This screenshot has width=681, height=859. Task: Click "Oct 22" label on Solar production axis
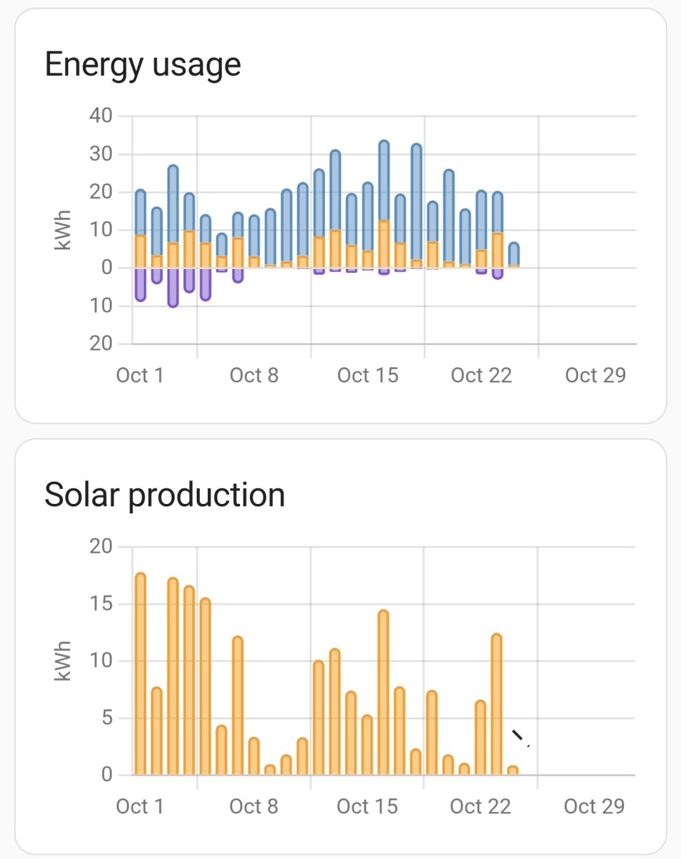click(x=480, y=807)
